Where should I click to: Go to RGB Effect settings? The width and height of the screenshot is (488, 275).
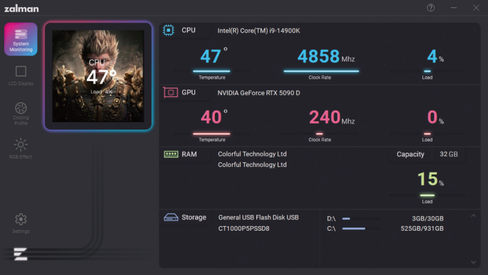(20, 148)
